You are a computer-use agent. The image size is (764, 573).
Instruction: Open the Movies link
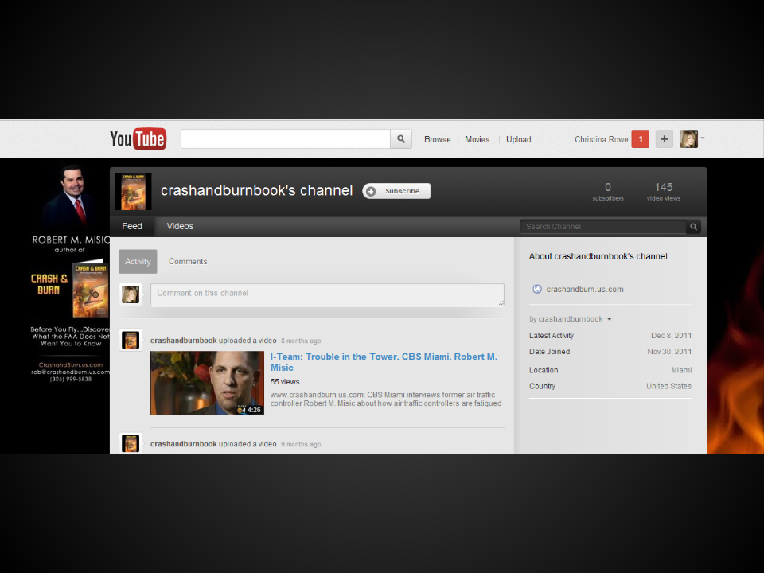(477, 139)
